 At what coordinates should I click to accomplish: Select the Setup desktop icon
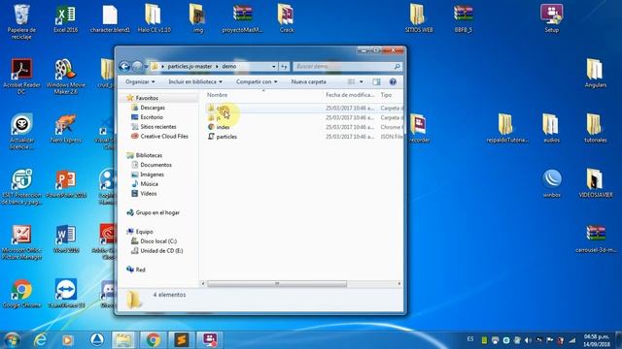(551, 18)
